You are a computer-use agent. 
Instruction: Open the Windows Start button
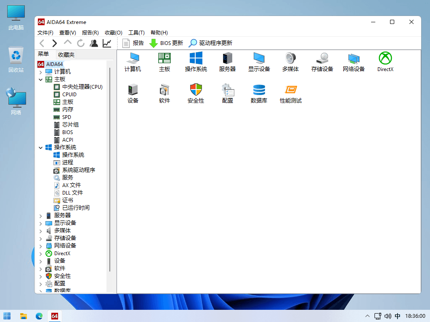pos(7,316)
